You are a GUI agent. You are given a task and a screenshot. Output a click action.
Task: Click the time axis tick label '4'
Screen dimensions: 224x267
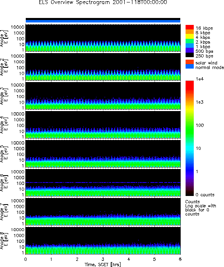[x=129, y=259]
